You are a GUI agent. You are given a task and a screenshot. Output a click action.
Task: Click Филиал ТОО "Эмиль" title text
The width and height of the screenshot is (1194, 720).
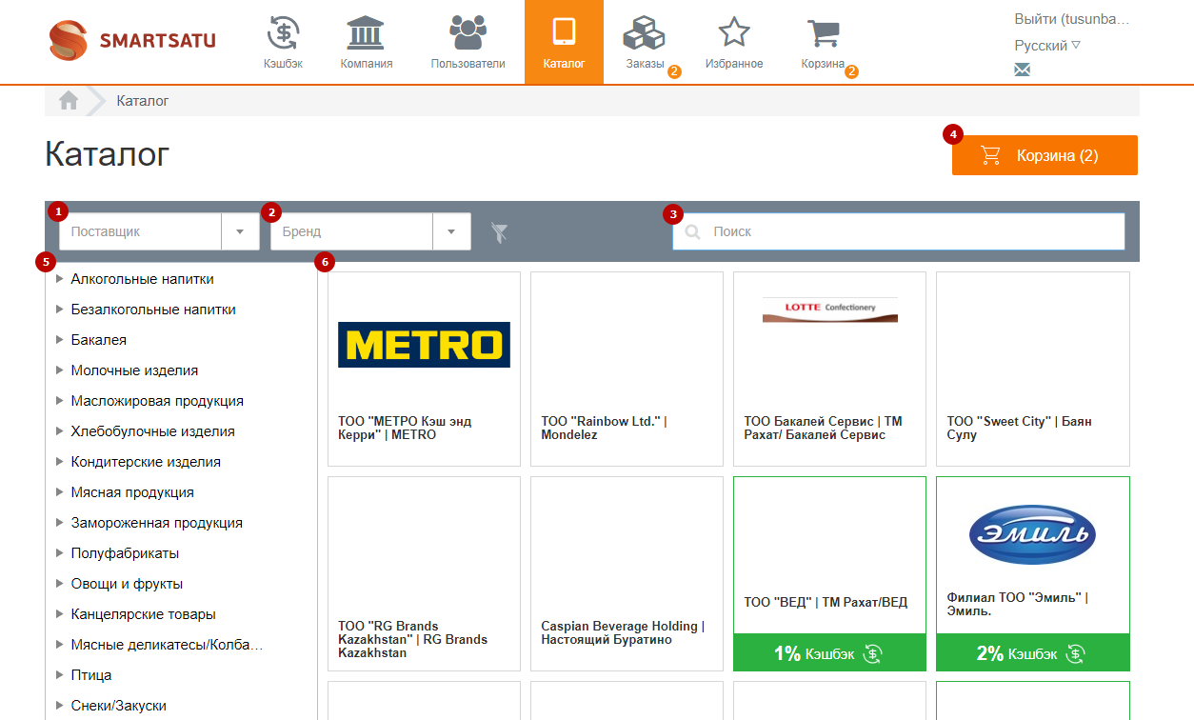[1018, 604]
